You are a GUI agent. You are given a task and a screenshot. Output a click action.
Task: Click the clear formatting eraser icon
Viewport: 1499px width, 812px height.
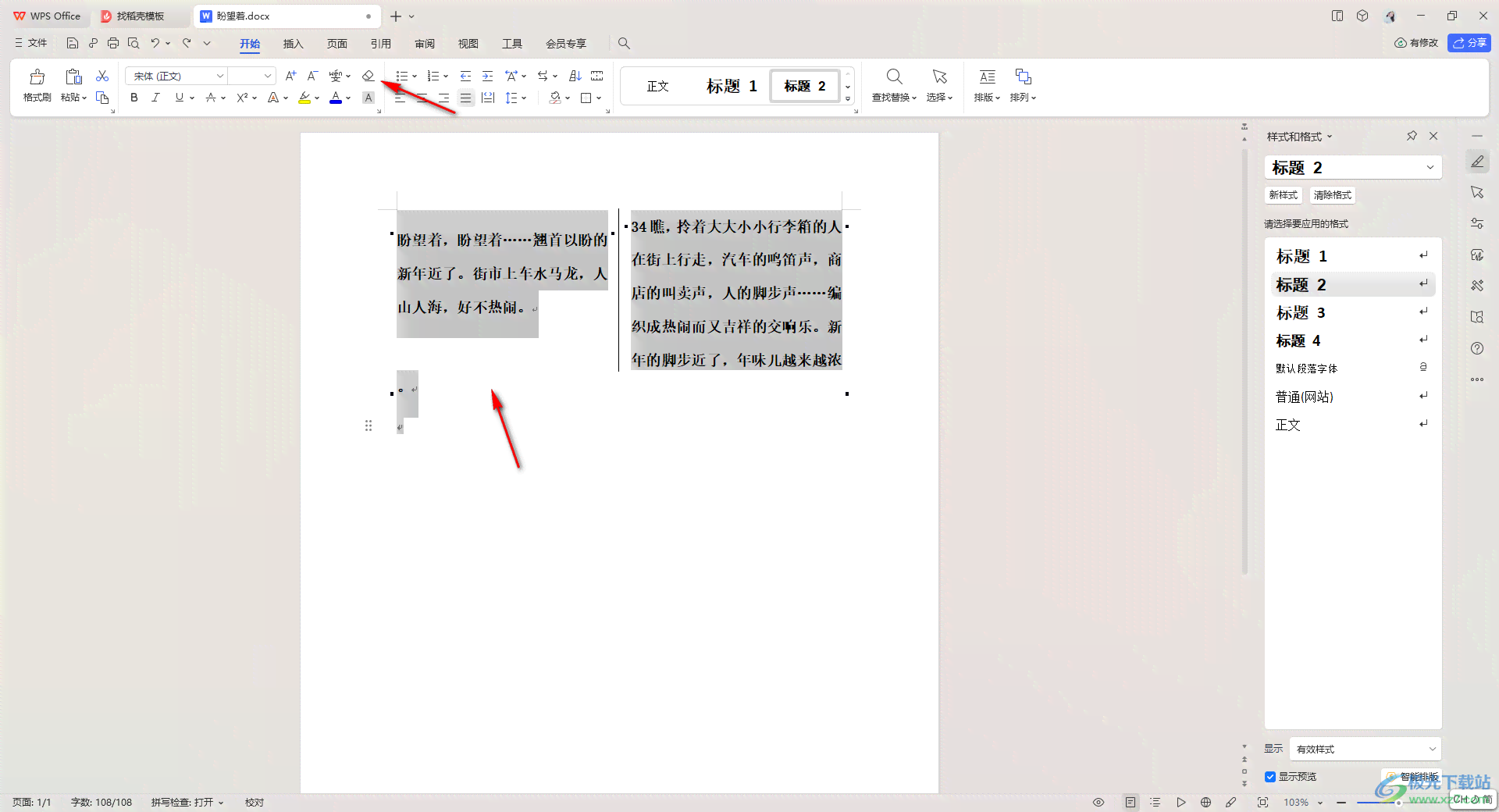pos(368,76)
